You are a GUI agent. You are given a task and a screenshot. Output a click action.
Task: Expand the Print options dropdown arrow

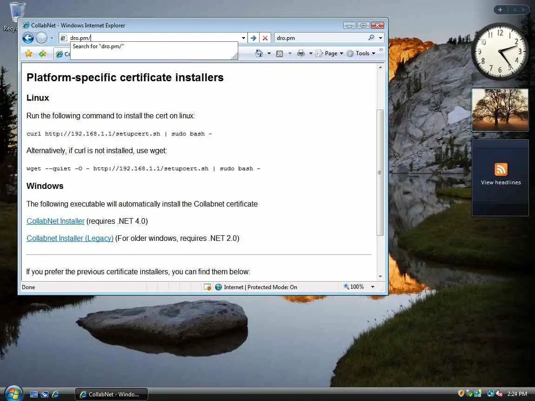pos(311,53)
